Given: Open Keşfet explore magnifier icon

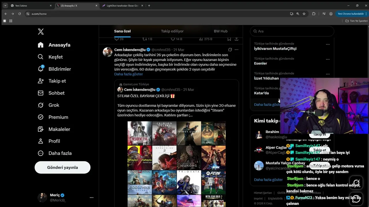Looking at the screenshot, I should pos(41,57).
